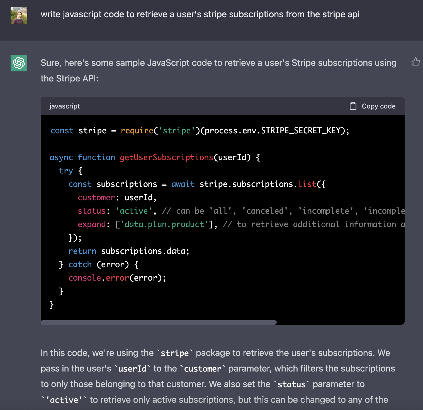Click the inline userId code term

click(x=132, y=369)
